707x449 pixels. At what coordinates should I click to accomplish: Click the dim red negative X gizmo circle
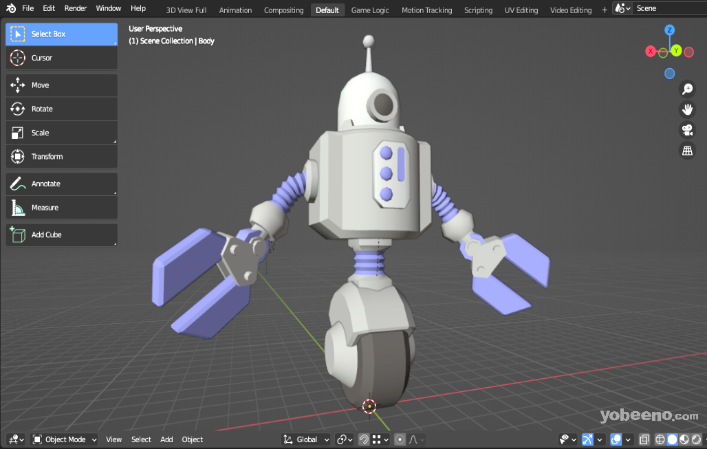tap(688, 52)
